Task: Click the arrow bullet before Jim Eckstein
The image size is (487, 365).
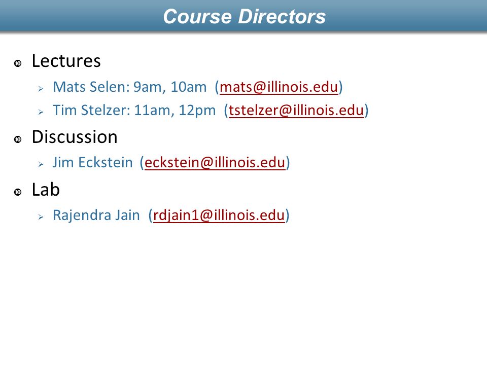Action: (41, 164)
